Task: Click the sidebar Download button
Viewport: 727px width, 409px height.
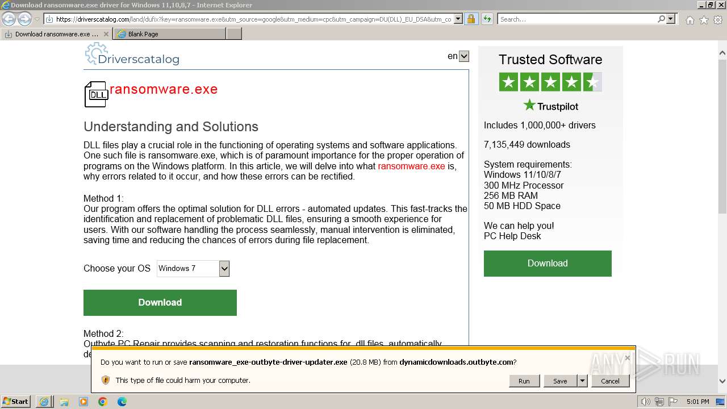Action: (x=548, y=264)
